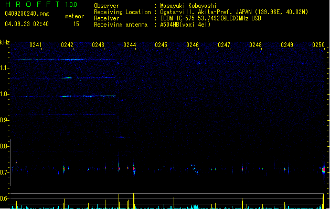Click the 0.9 kHz axis label

click(4, 120)
